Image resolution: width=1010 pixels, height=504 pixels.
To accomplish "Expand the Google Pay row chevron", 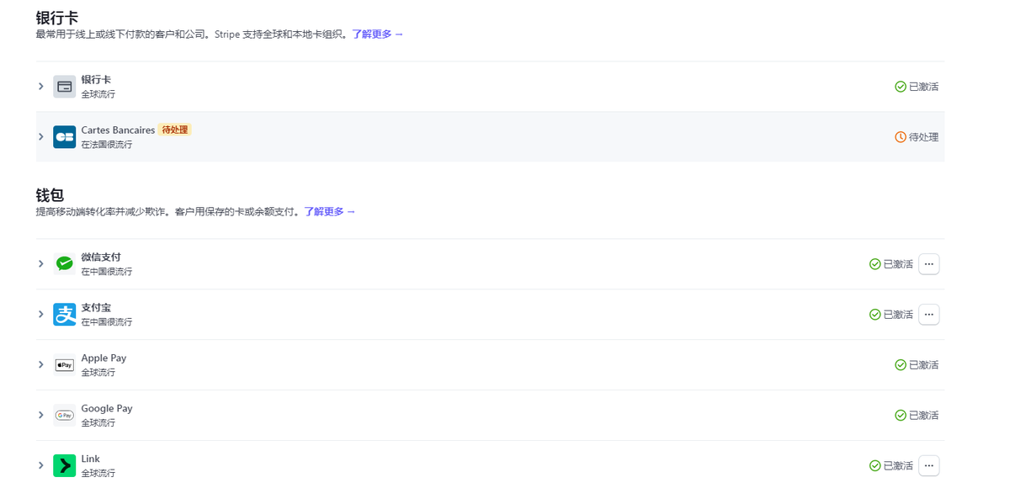I will click(x=40, y=416).
